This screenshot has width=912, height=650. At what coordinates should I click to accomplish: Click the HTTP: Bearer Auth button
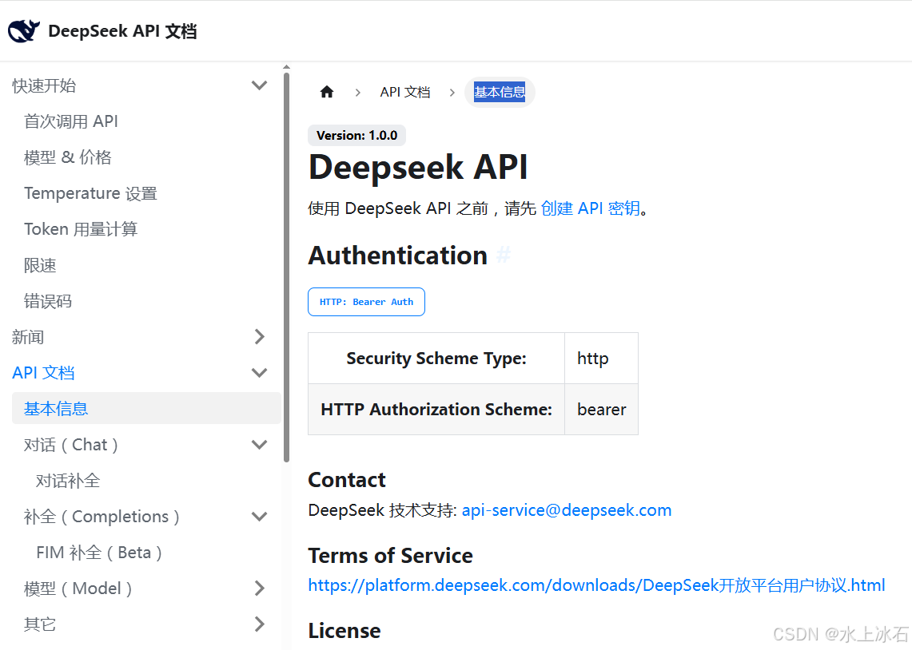(366, 302)
